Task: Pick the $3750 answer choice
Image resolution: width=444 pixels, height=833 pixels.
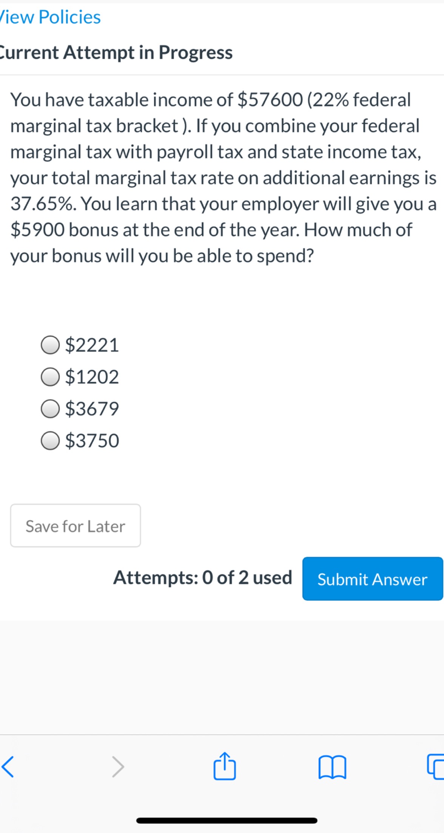Action: tap(50, 441)
